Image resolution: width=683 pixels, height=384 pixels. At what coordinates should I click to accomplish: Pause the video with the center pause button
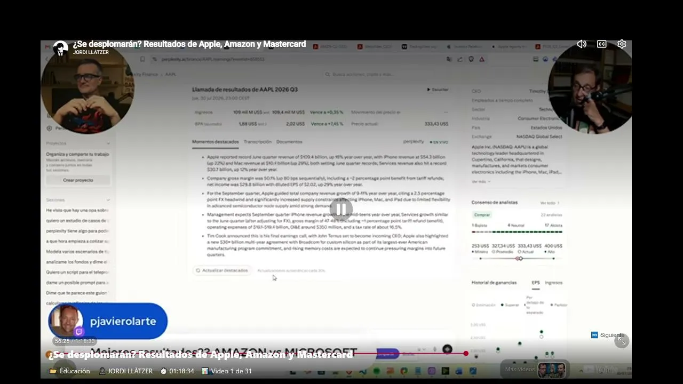click(341, 209)
